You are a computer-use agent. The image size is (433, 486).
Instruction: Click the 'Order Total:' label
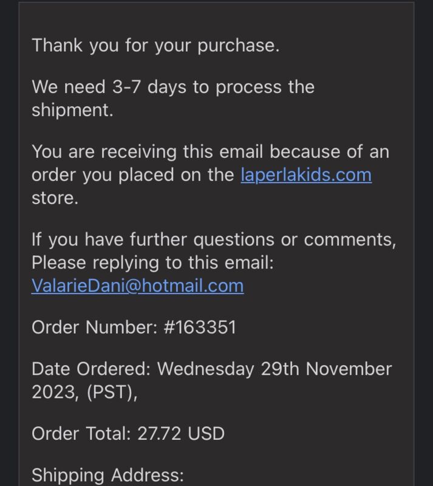pos(81,434)
